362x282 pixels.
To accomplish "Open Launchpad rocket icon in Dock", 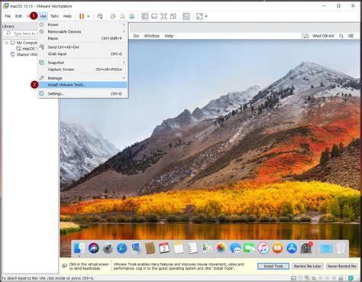I will (108, 248).
